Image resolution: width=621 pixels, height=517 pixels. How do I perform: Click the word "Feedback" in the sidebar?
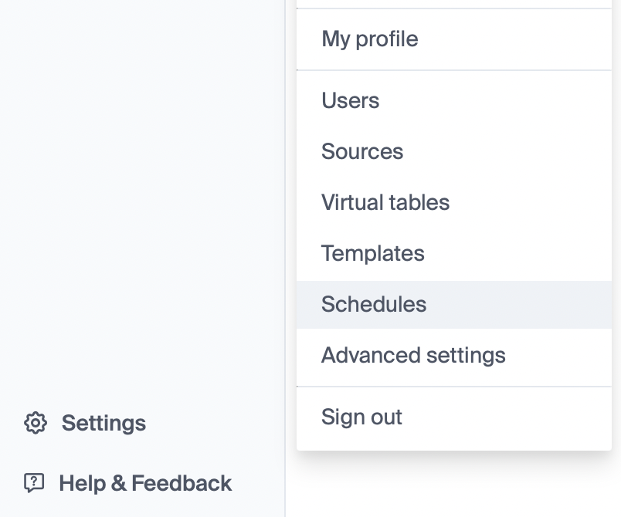[x=182, y=483]
